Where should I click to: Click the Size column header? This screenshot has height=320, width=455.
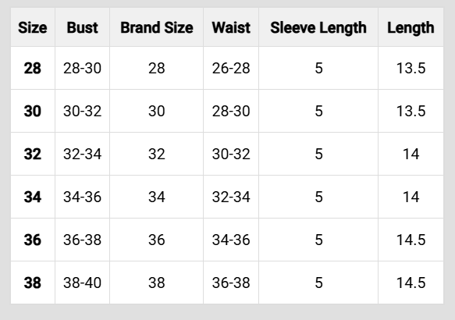pos(33,28)
